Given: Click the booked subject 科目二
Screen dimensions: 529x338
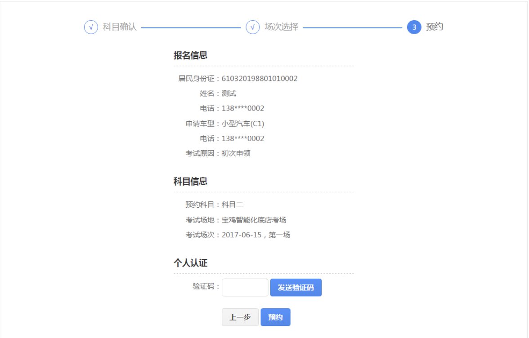Looking at the screenshot, I should 233,205.
